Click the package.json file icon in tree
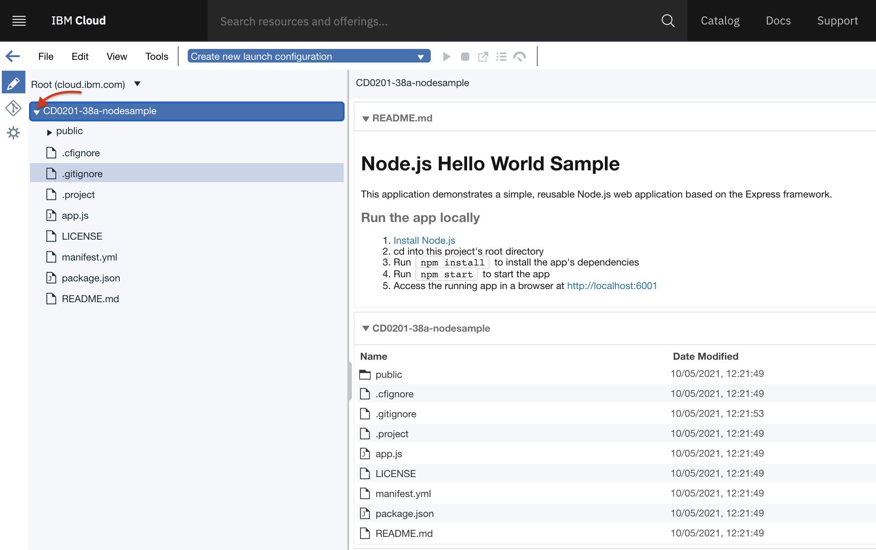The image size is (876, 550). pos(51,278)
